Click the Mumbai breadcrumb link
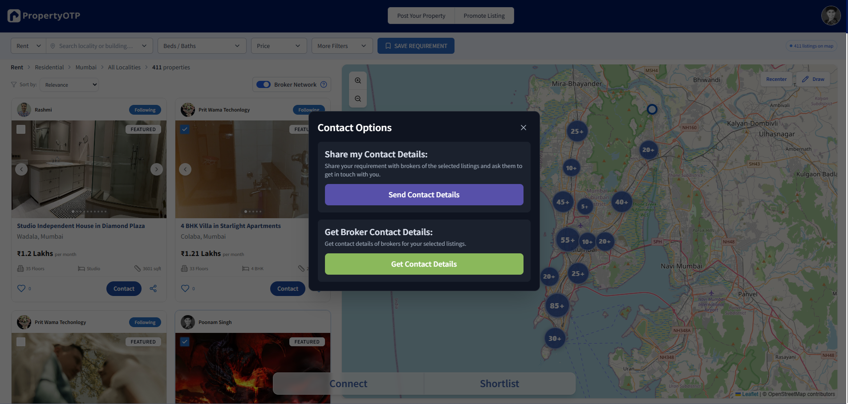The height and width of the screenshot is (404, 848). click(x=86, y=68)
